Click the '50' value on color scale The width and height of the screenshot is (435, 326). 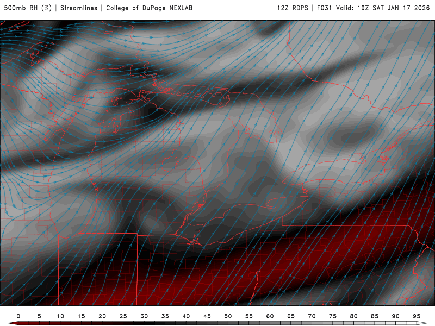[x=228, y=316]
